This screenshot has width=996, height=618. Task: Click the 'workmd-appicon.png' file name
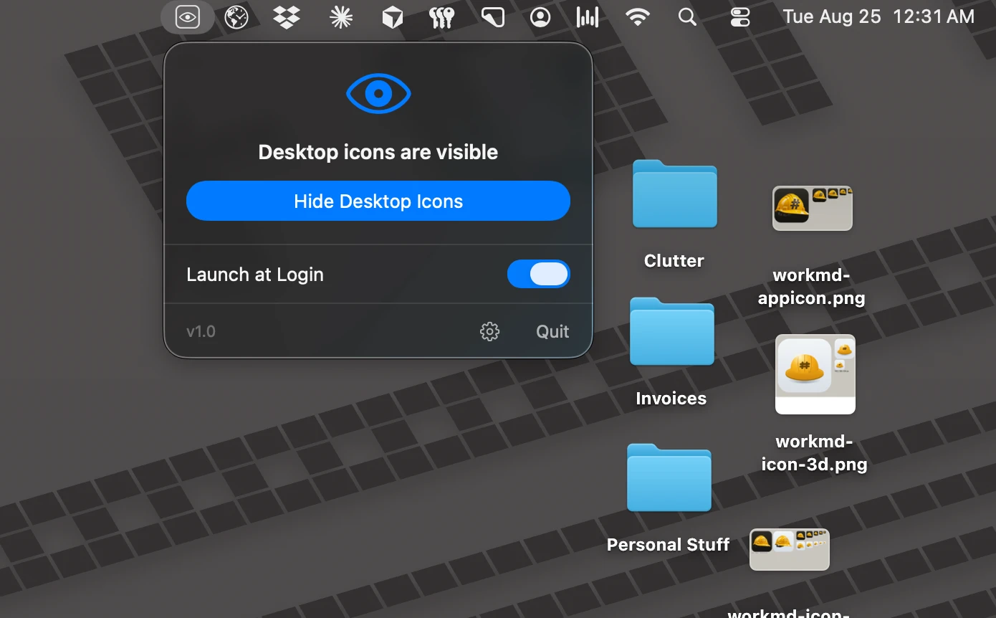(812, 286)
